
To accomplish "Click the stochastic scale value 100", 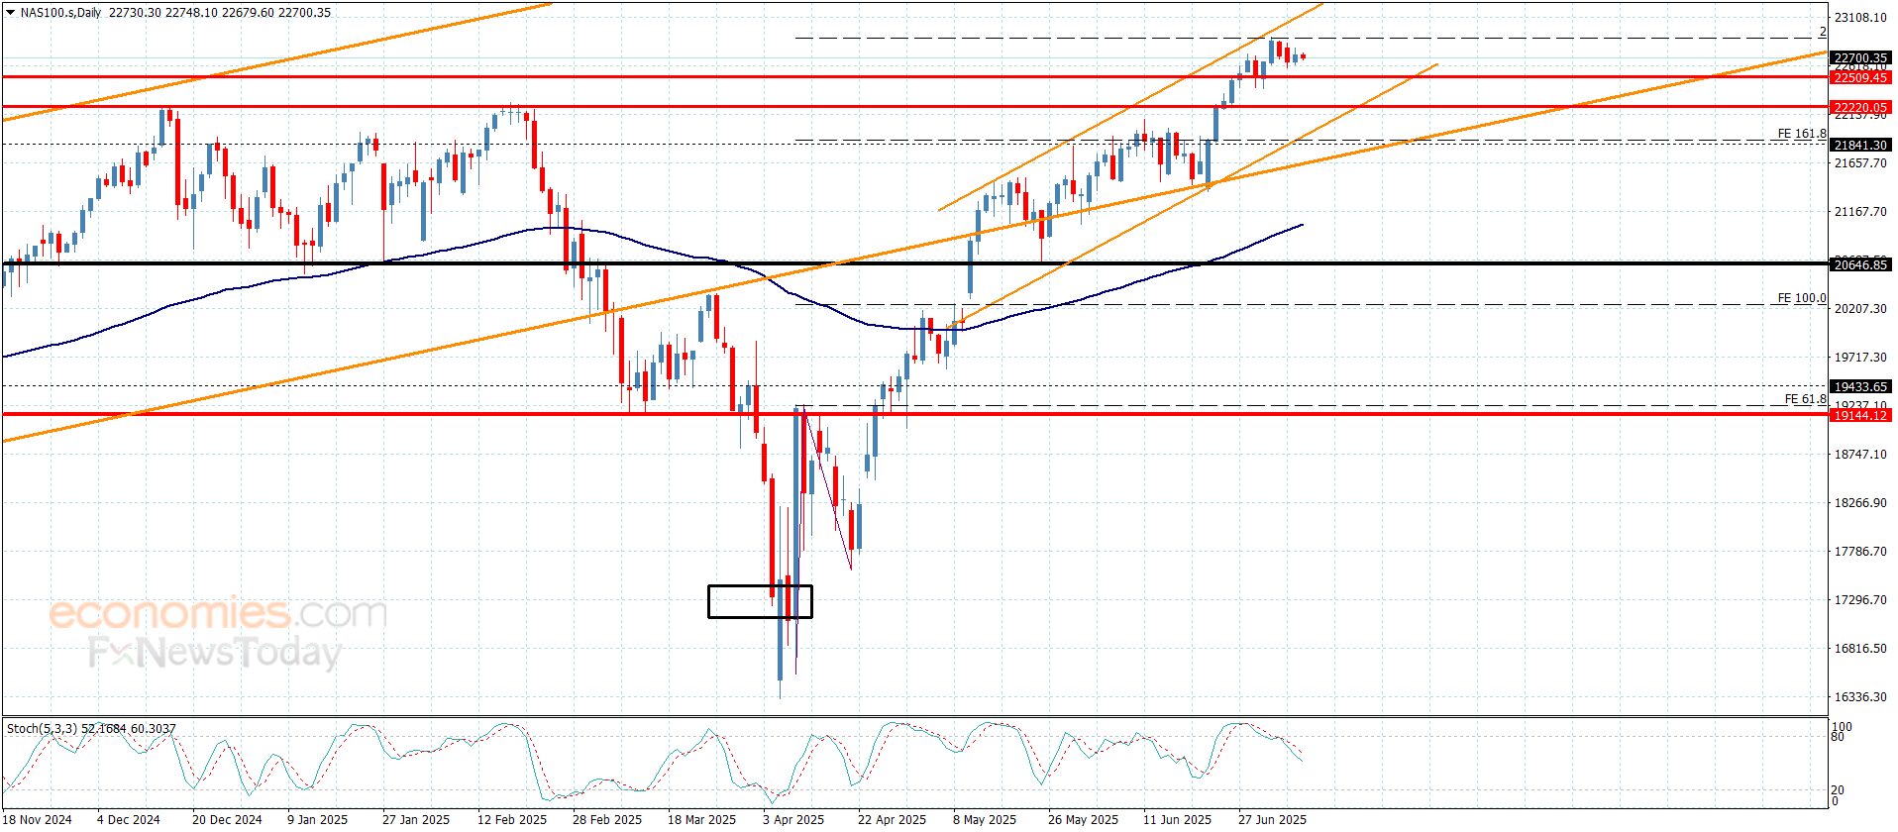I will click(x=1843, y=727).
